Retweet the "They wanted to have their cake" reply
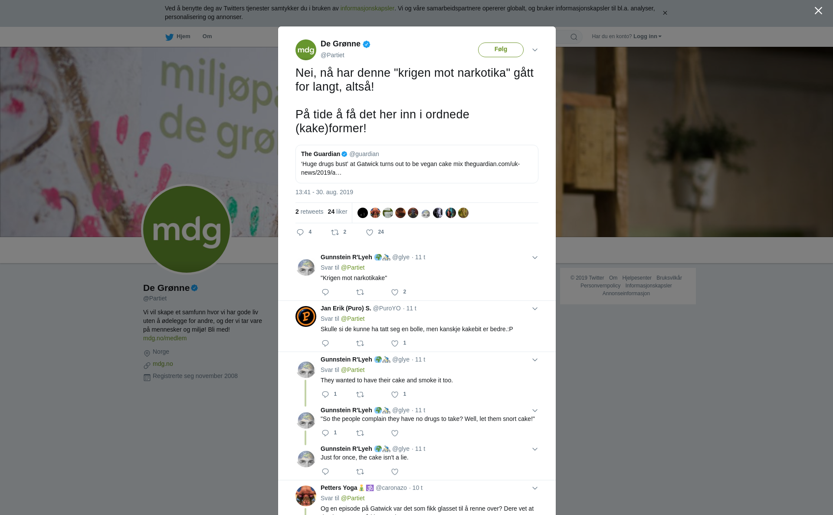 (x=360, y=394)
